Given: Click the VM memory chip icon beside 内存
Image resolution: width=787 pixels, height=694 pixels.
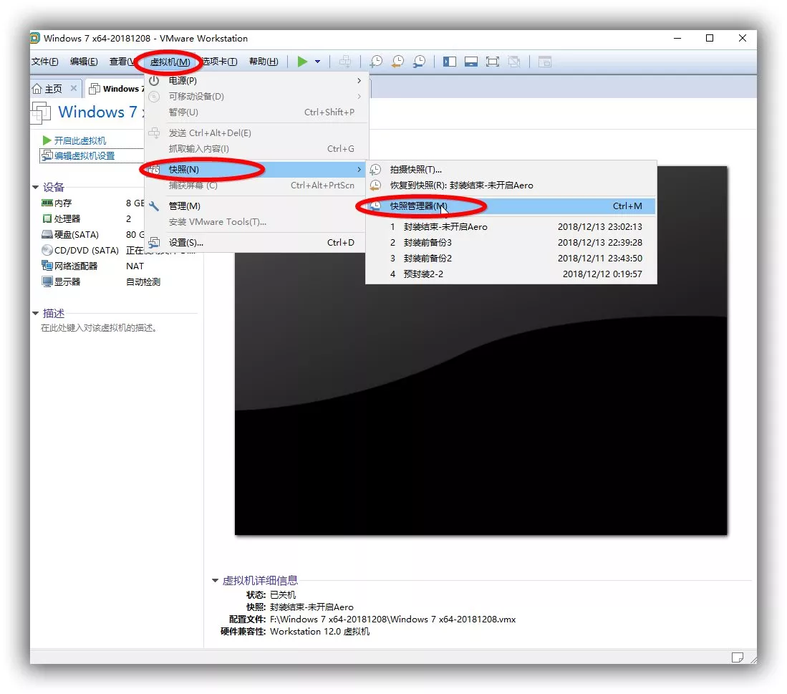Looking at the screenshot, I should point(47,203).
